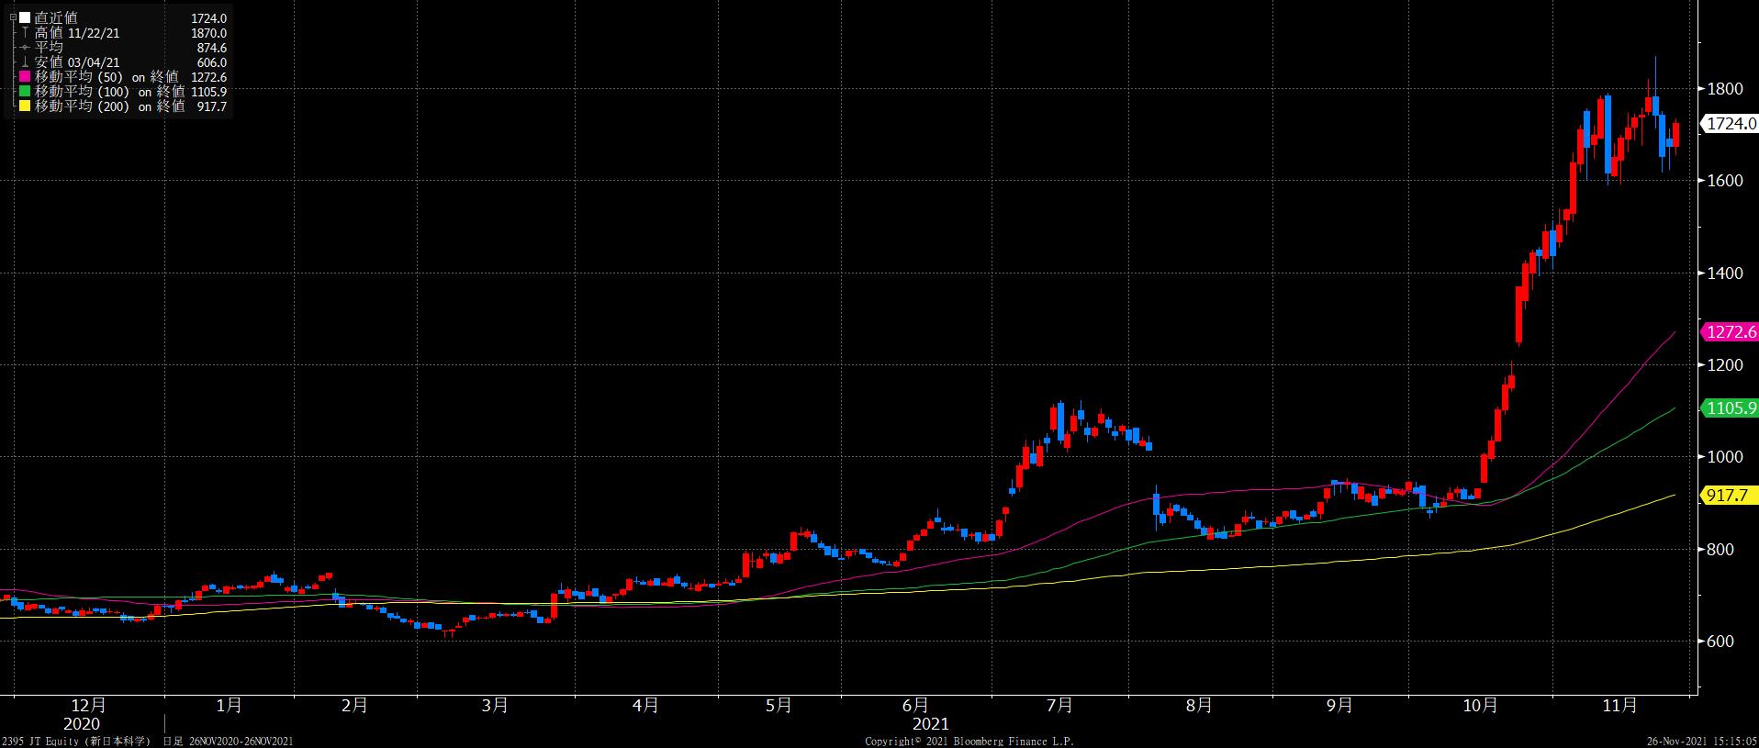Click the magenta 1272.6 axis price tag
The width and height of the screenshot is (1759, 748).
[1729, 332]
